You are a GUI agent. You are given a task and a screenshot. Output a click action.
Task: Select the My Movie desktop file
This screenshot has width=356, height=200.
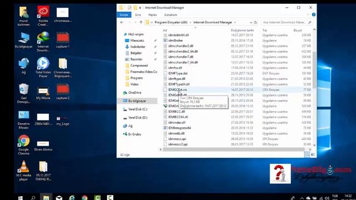click(43, 93)
